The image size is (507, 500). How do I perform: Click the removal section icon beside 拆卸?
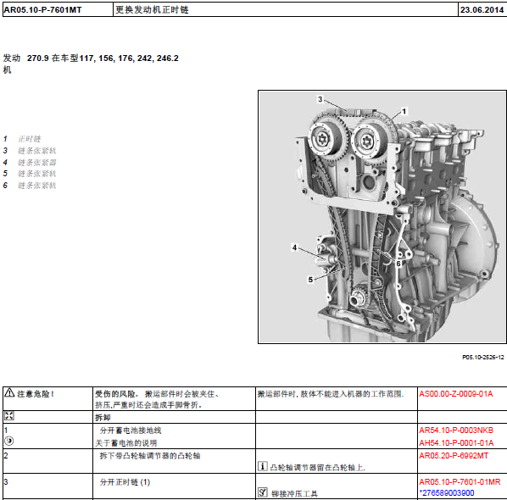point(8,416)
